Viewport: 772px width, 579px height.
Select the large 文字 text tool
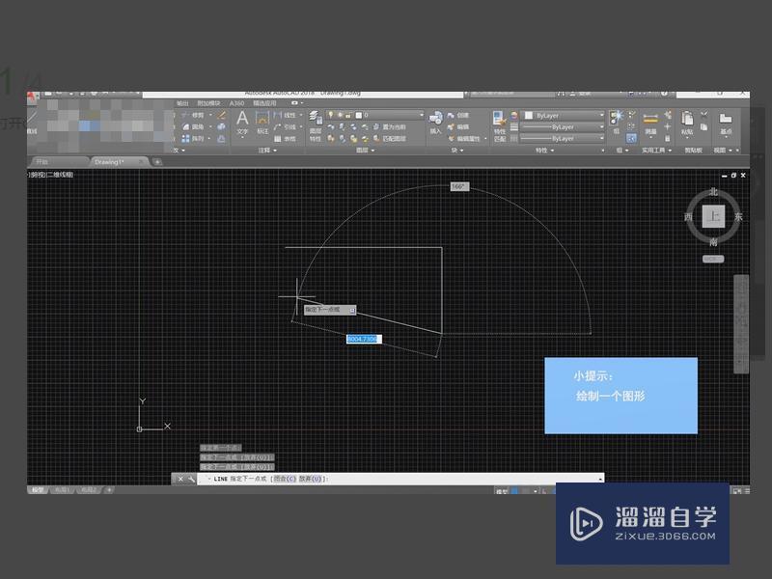(242, 123)
